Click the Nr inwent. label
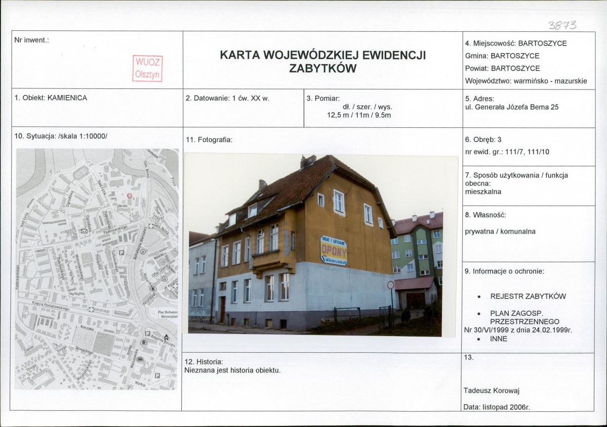 coord(31,40)
